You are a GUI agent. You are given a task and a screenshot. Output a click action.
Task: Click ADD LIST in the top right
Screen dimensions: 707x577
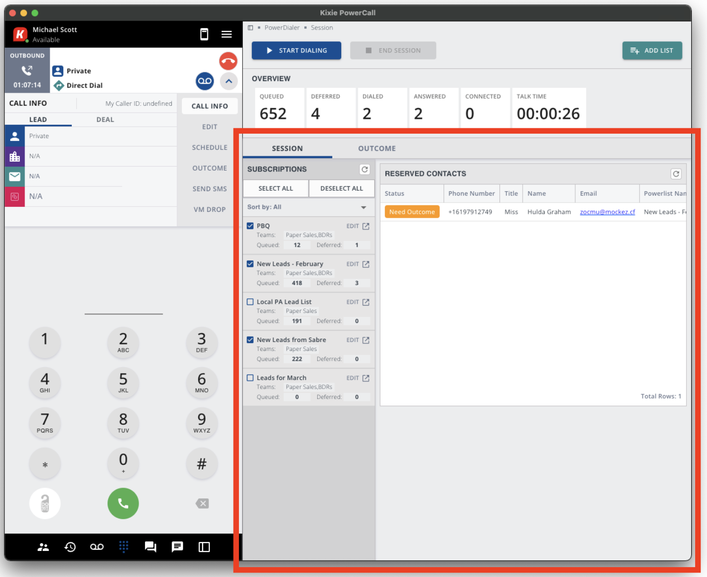tap(652, 50)
